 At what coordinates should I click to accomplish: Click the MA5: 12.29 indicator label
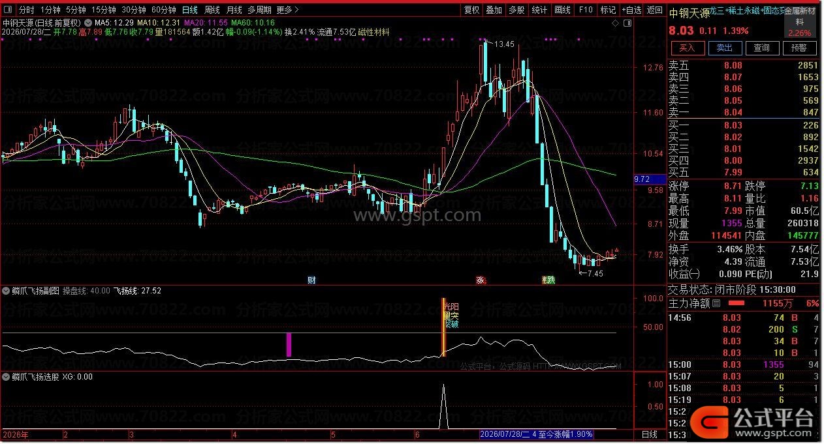pos(114,23)
